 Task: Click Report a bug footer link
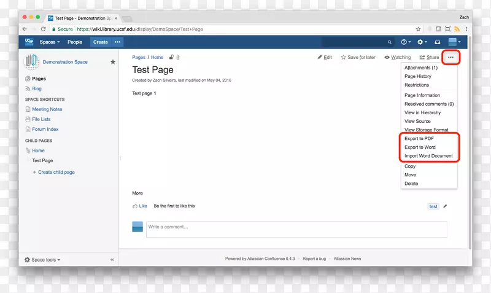coord(314,259)
